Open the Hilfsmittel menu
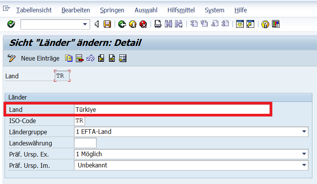 (x=181, y=10)
